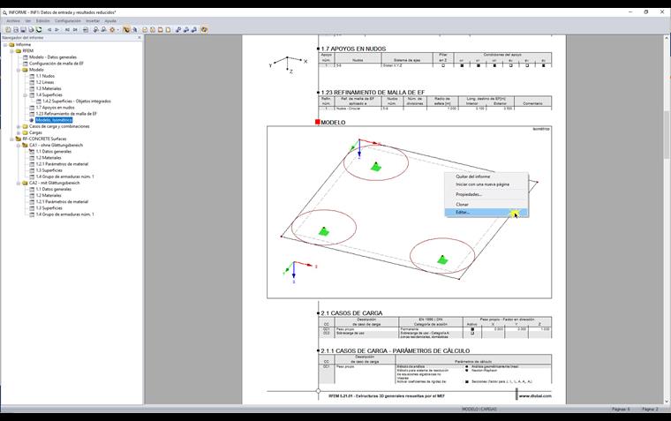The image size is (671, 421).
Task: Click the green circular refresh arrows icon
Action: pos(39,29)
